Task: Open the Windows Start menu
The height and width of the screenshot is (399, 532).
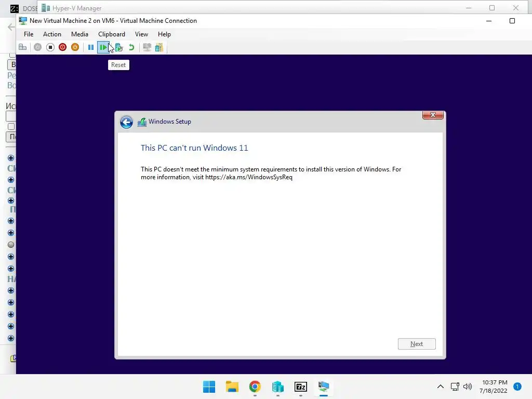Action: [209, 387]
